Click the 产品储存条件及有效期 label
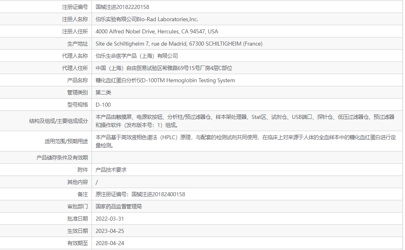This screenshot has width=405, height=250. point(62,158)
